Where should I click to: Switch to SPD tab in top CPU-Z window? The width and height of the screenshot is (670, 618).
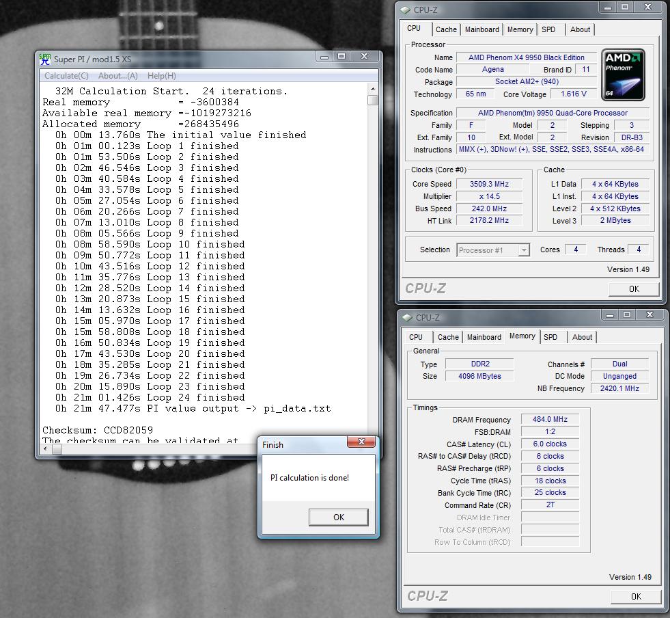pos(548,29)
